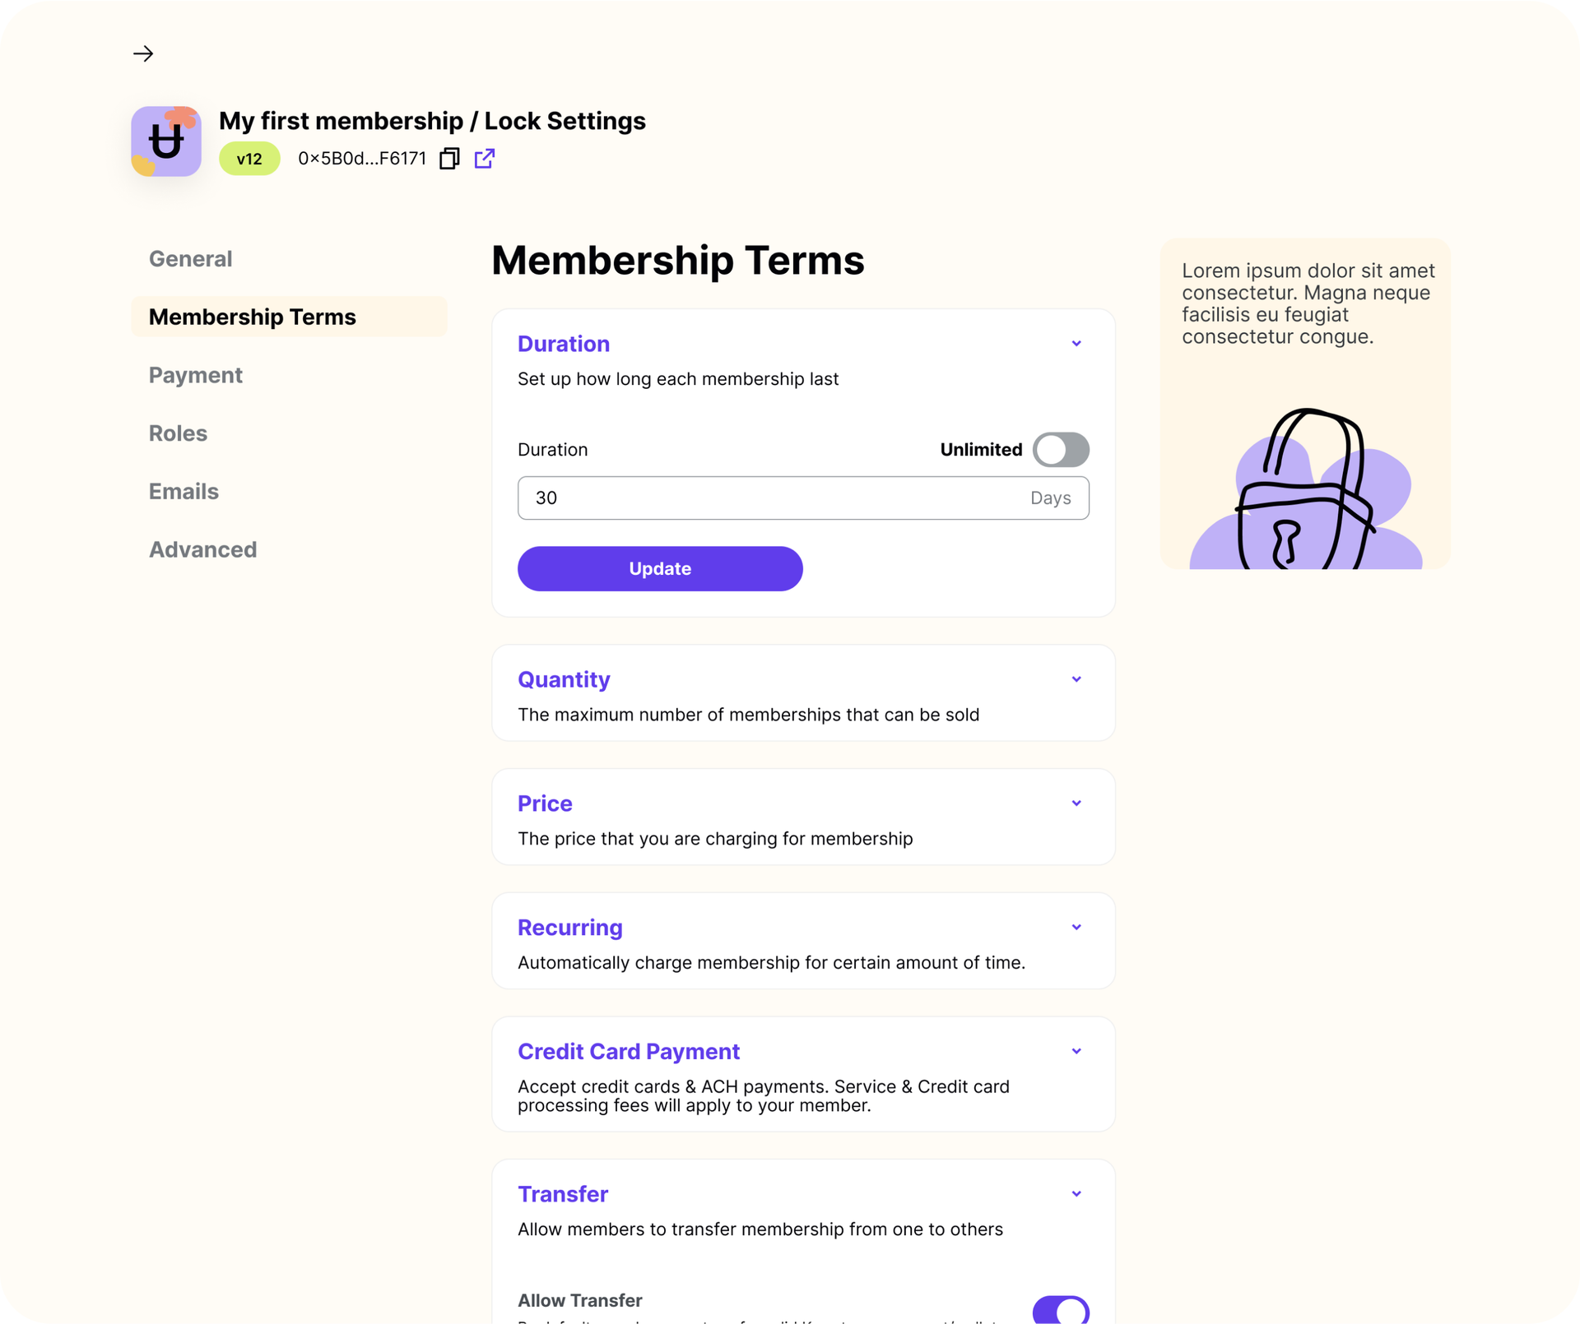Switch to the General settings tab
This screenshot has height=1324, width=1580.
(x=190, y=258)
